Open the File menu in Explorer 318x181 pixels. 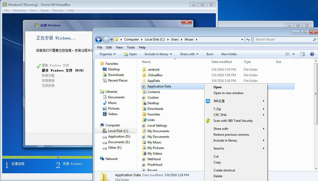click(100, 47)
